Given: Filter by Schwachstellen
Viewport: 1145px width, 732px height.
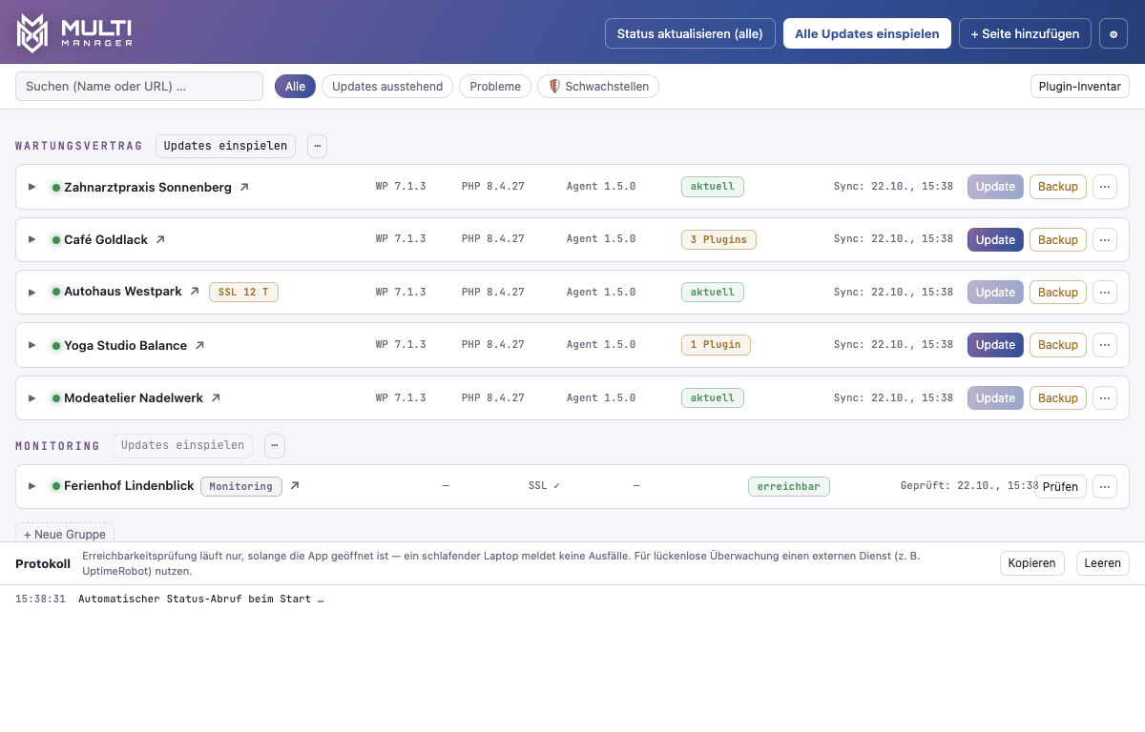Looking at the screenshot, I should click(598, 87).
